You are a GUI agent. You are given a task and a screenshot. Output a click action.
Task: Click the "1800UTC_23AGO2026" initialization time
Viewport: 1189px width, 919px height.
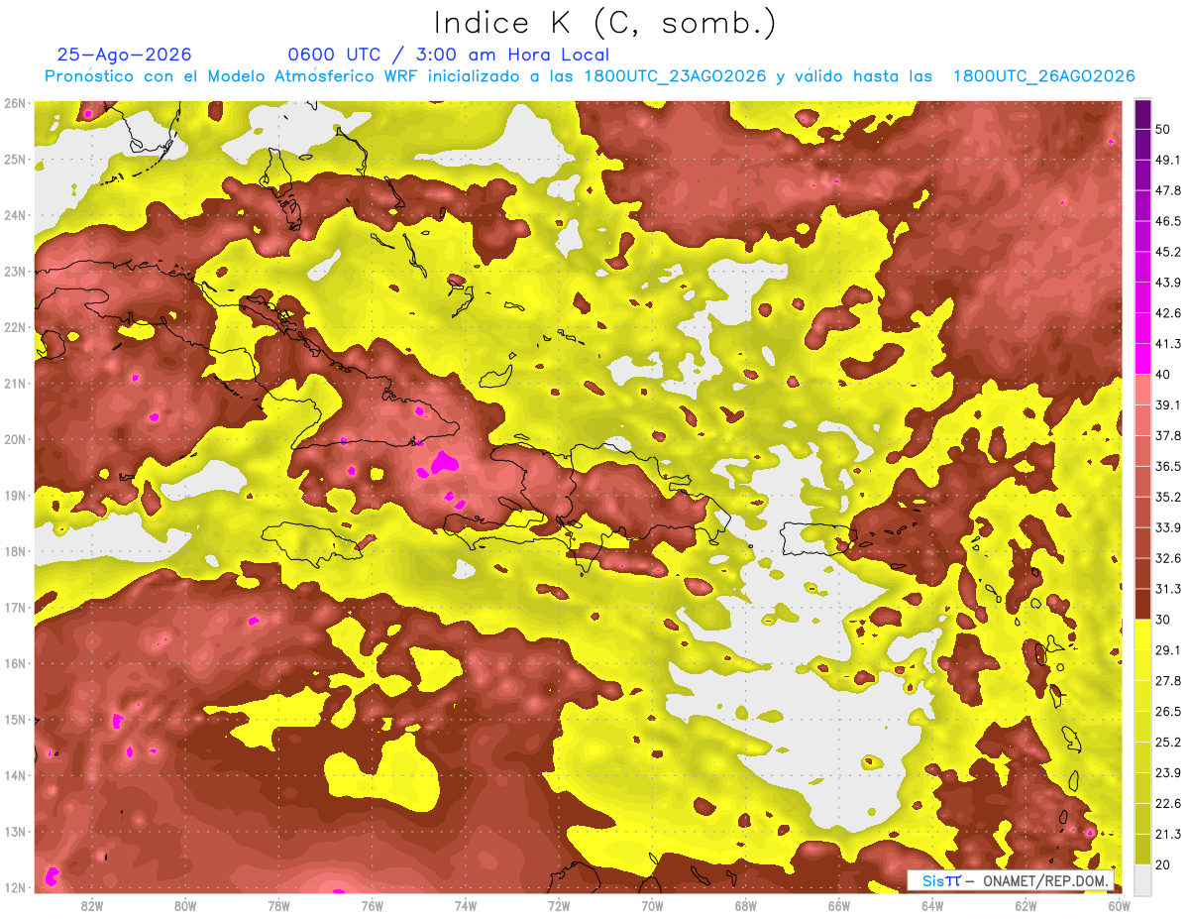(x=675, y=76)
